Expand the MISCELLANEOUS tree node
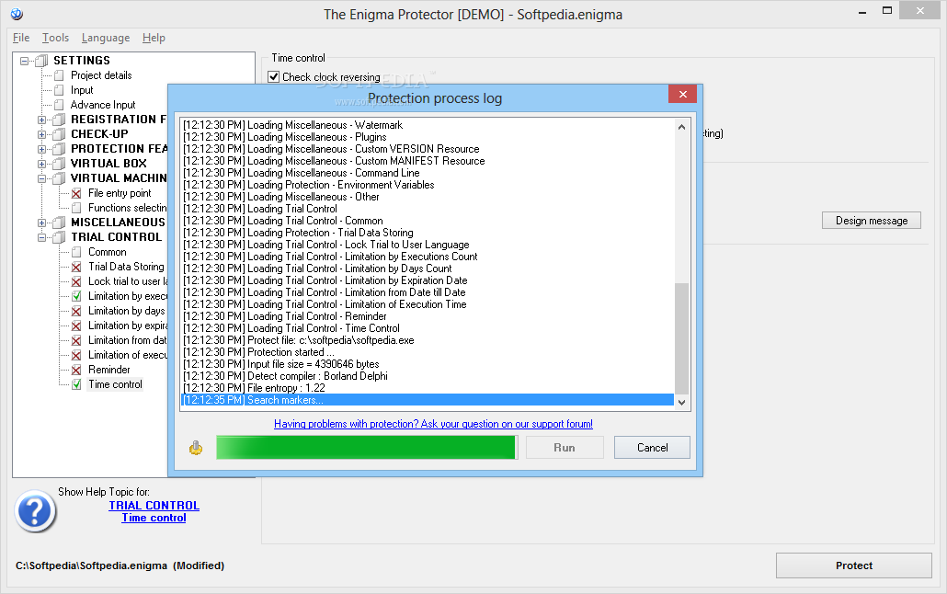 pyautogui.click(x=41, y=223)
